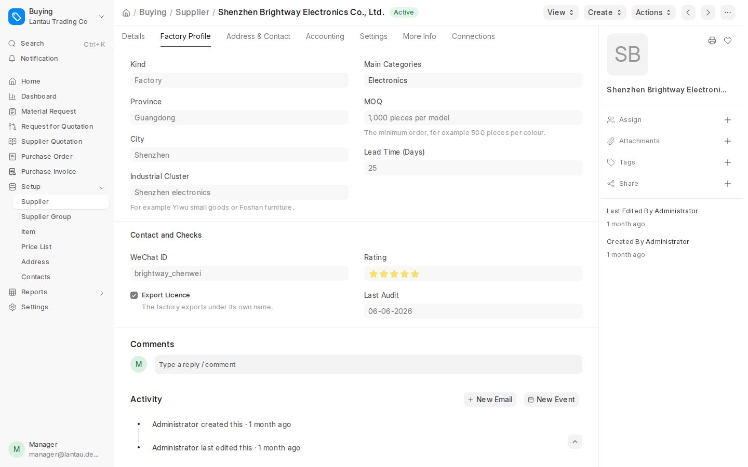748x467 pixels.
Task: Click the SB supplier avatar image
Action: (x=627, y=54)
